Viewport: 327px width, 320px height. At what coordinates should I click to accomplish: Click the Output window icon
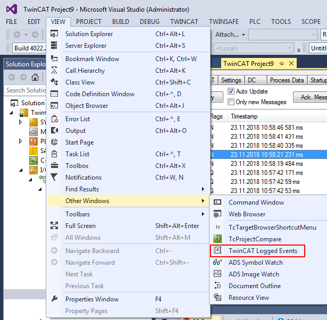click(54, 131)
